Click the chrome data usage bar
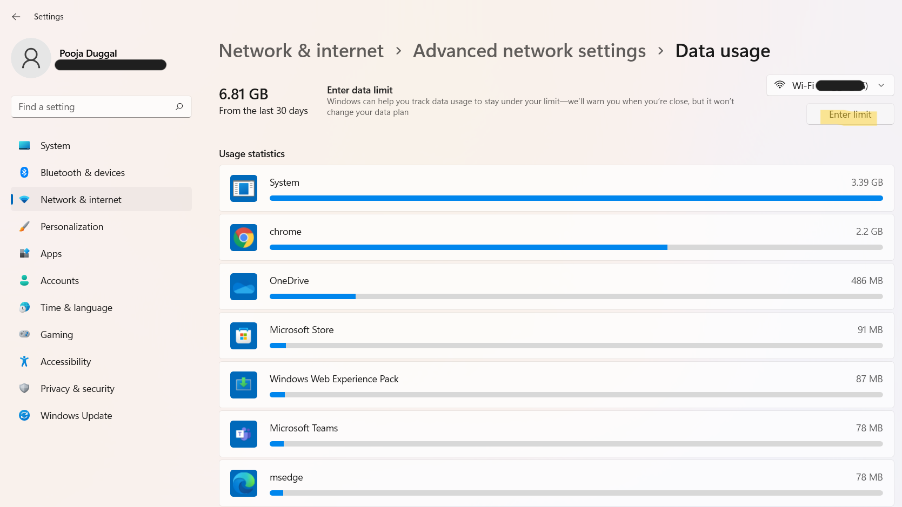The height and width of the screenshot is (507, 902). tap(576, 247)
